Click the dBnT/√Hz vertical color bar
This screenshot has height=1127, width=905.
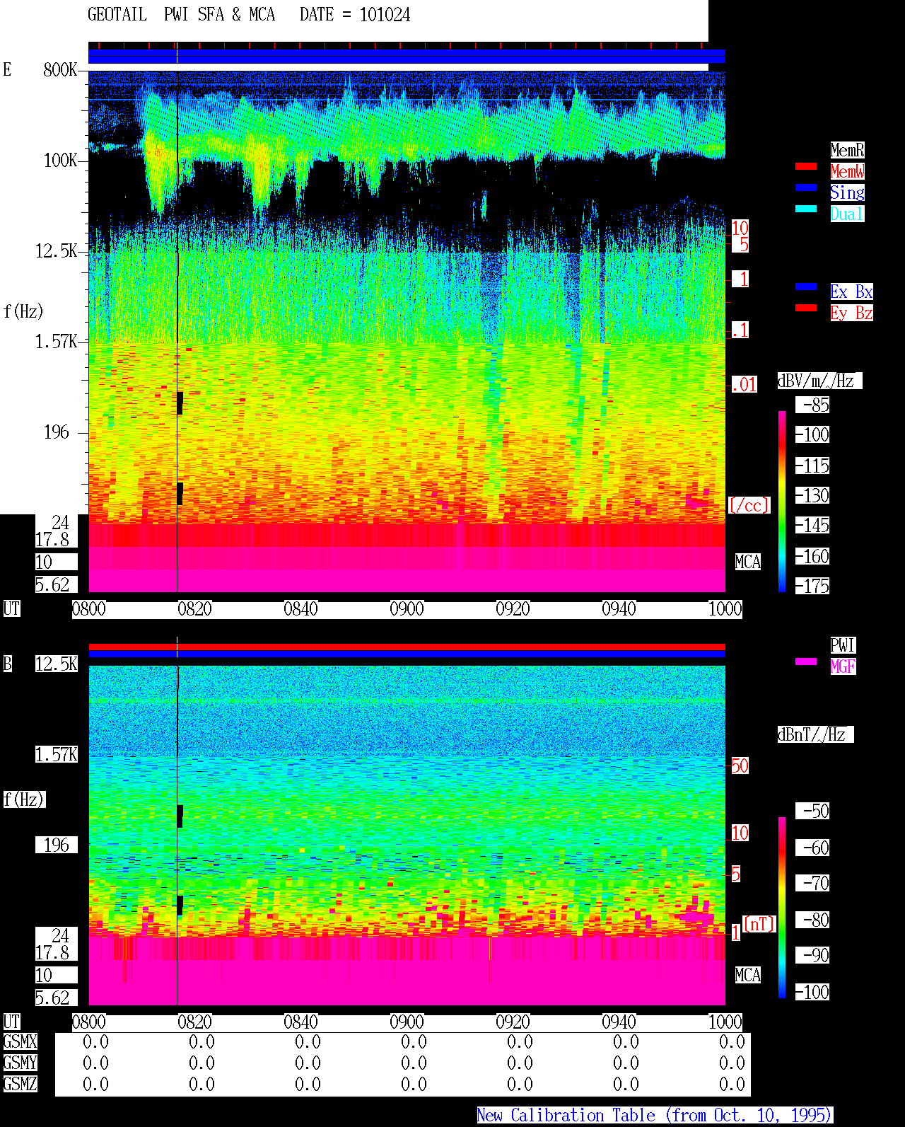coord(782,908)
